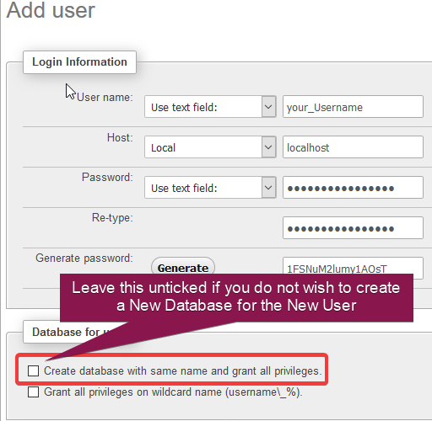Focus the your_Username text field
432x421 pixels.
tap(353, 107)
